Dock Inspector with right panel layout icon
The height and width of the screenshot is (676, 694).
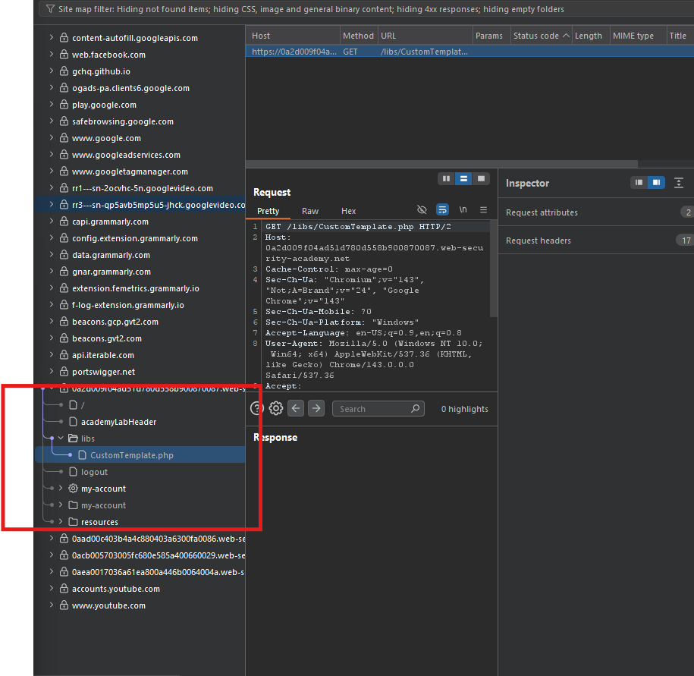pyautogui.click(x=656, y=182)
